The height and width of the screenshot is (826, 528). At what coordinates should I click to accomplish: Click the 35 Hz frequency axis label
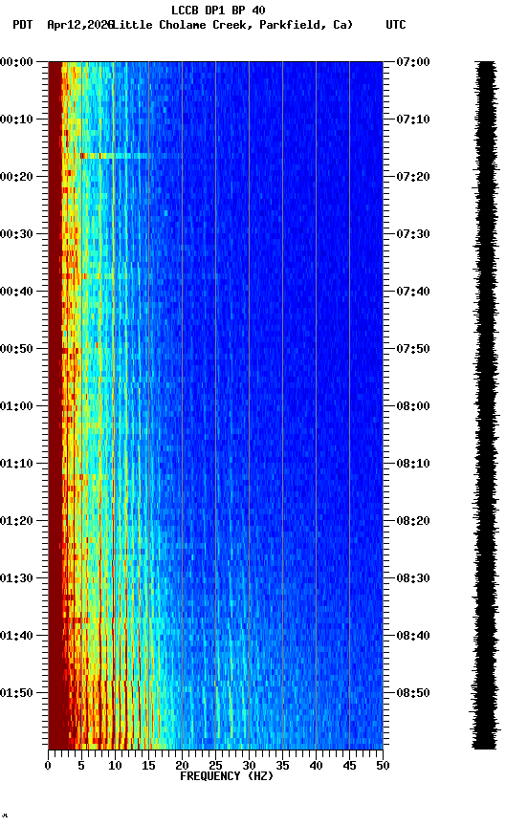(282, 766)
